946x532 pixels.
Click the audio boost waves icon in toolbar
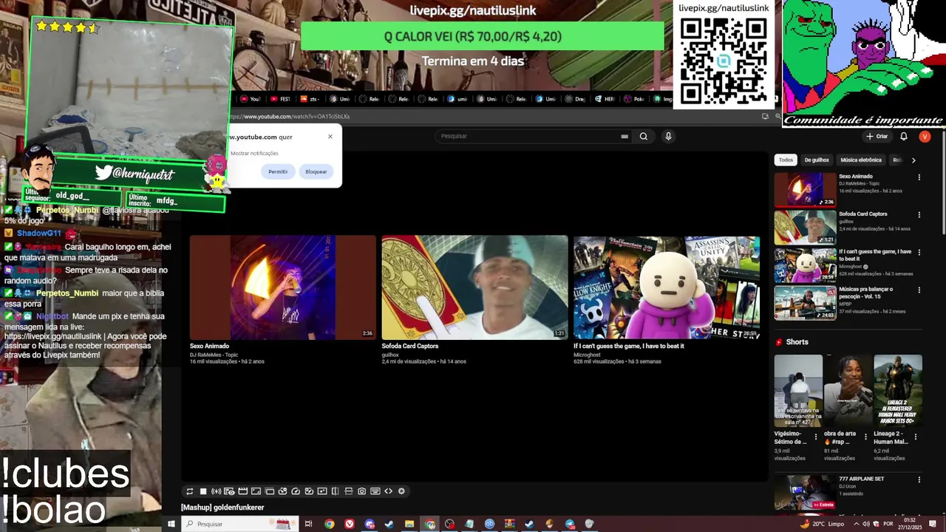pos(216,491)
